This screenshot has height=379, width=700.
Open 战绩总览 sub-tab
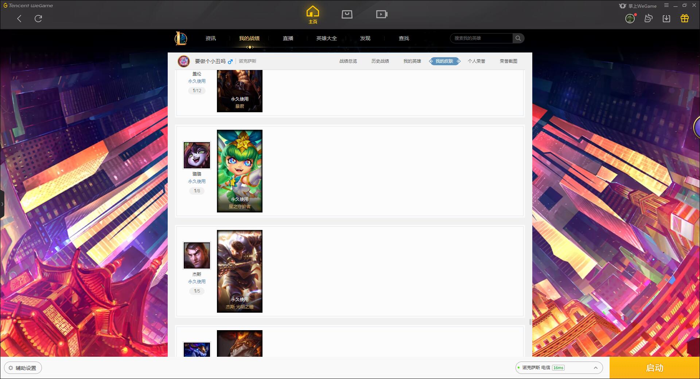coord(348,61)
